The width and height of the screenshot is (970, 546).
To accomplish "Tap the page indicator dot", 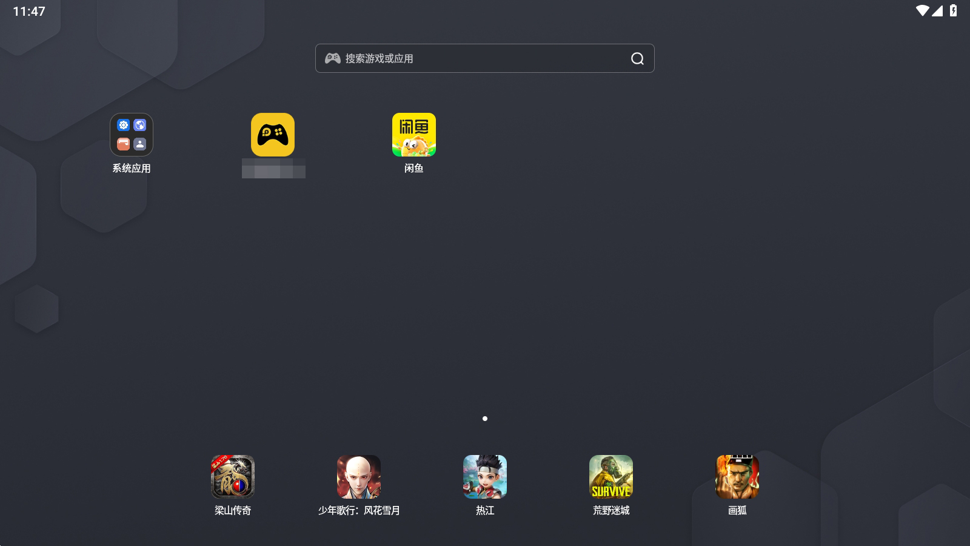I will coord(485,419).
